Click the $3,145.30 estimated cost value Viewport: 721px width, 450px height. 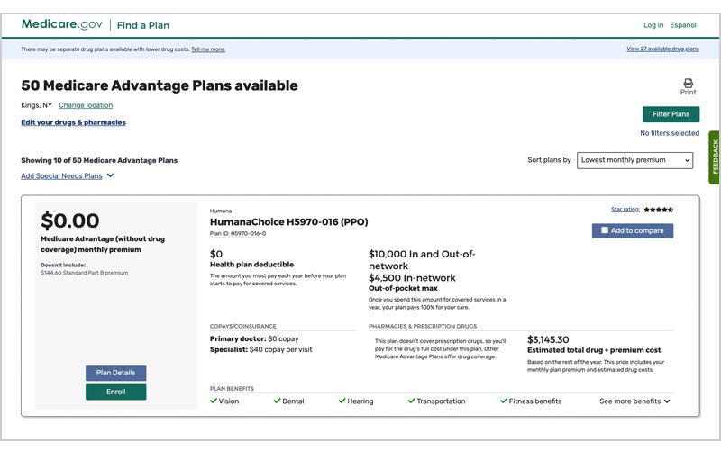[548, 340]
